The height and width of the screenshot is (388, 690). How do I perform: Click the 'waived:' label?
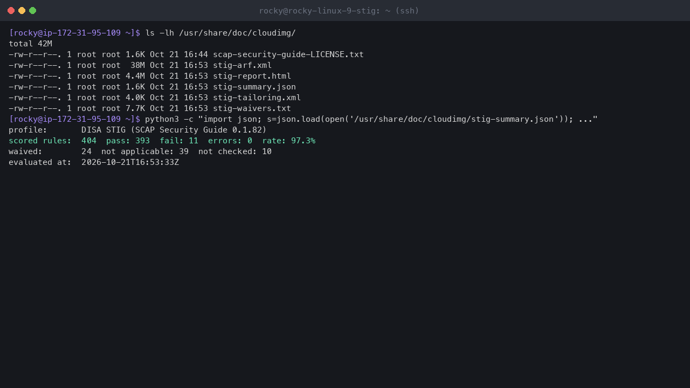click(x=25, y=151)
